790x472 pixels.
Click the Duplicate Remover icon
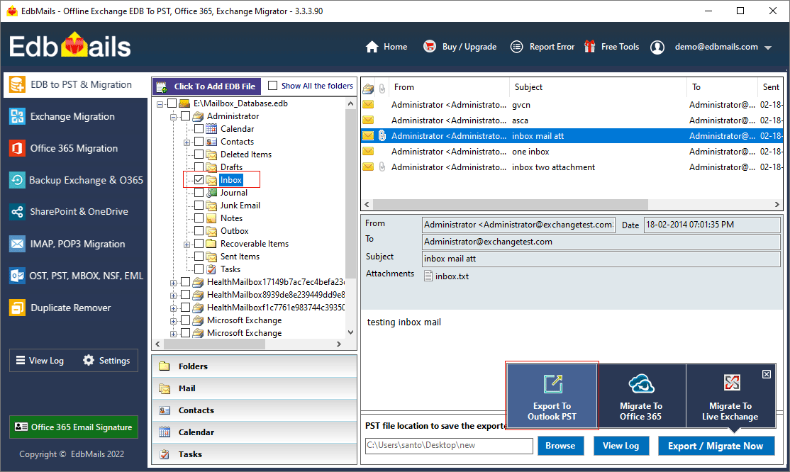[17, 308]
